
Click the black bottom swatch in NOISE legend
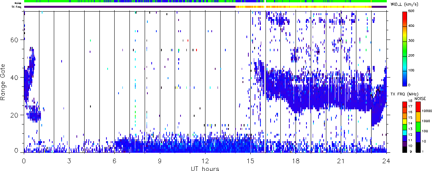(418, 147)
